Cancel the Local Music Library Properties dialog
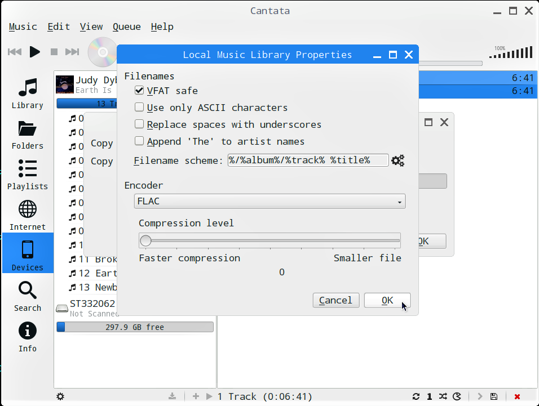Image resolution: width=539 pixels, height=406 pixels. tap(336, 300)
